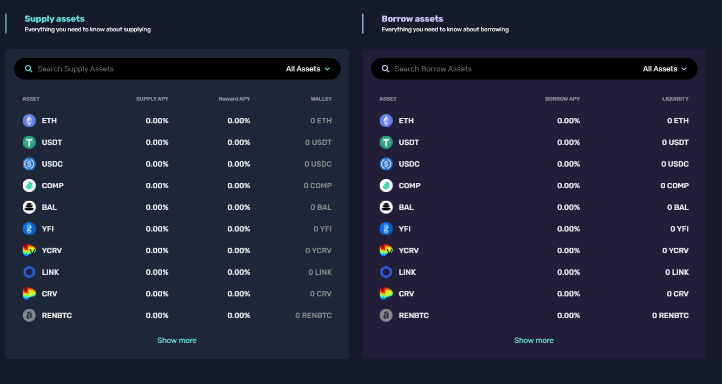Click the USDT icon in Supply assets
This screenshot has height=384, width=722.
click(x=29, y=142)
